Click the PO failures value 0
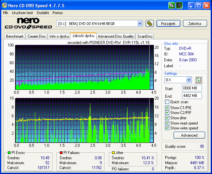The image size is (212, 174). pos(153,169)
